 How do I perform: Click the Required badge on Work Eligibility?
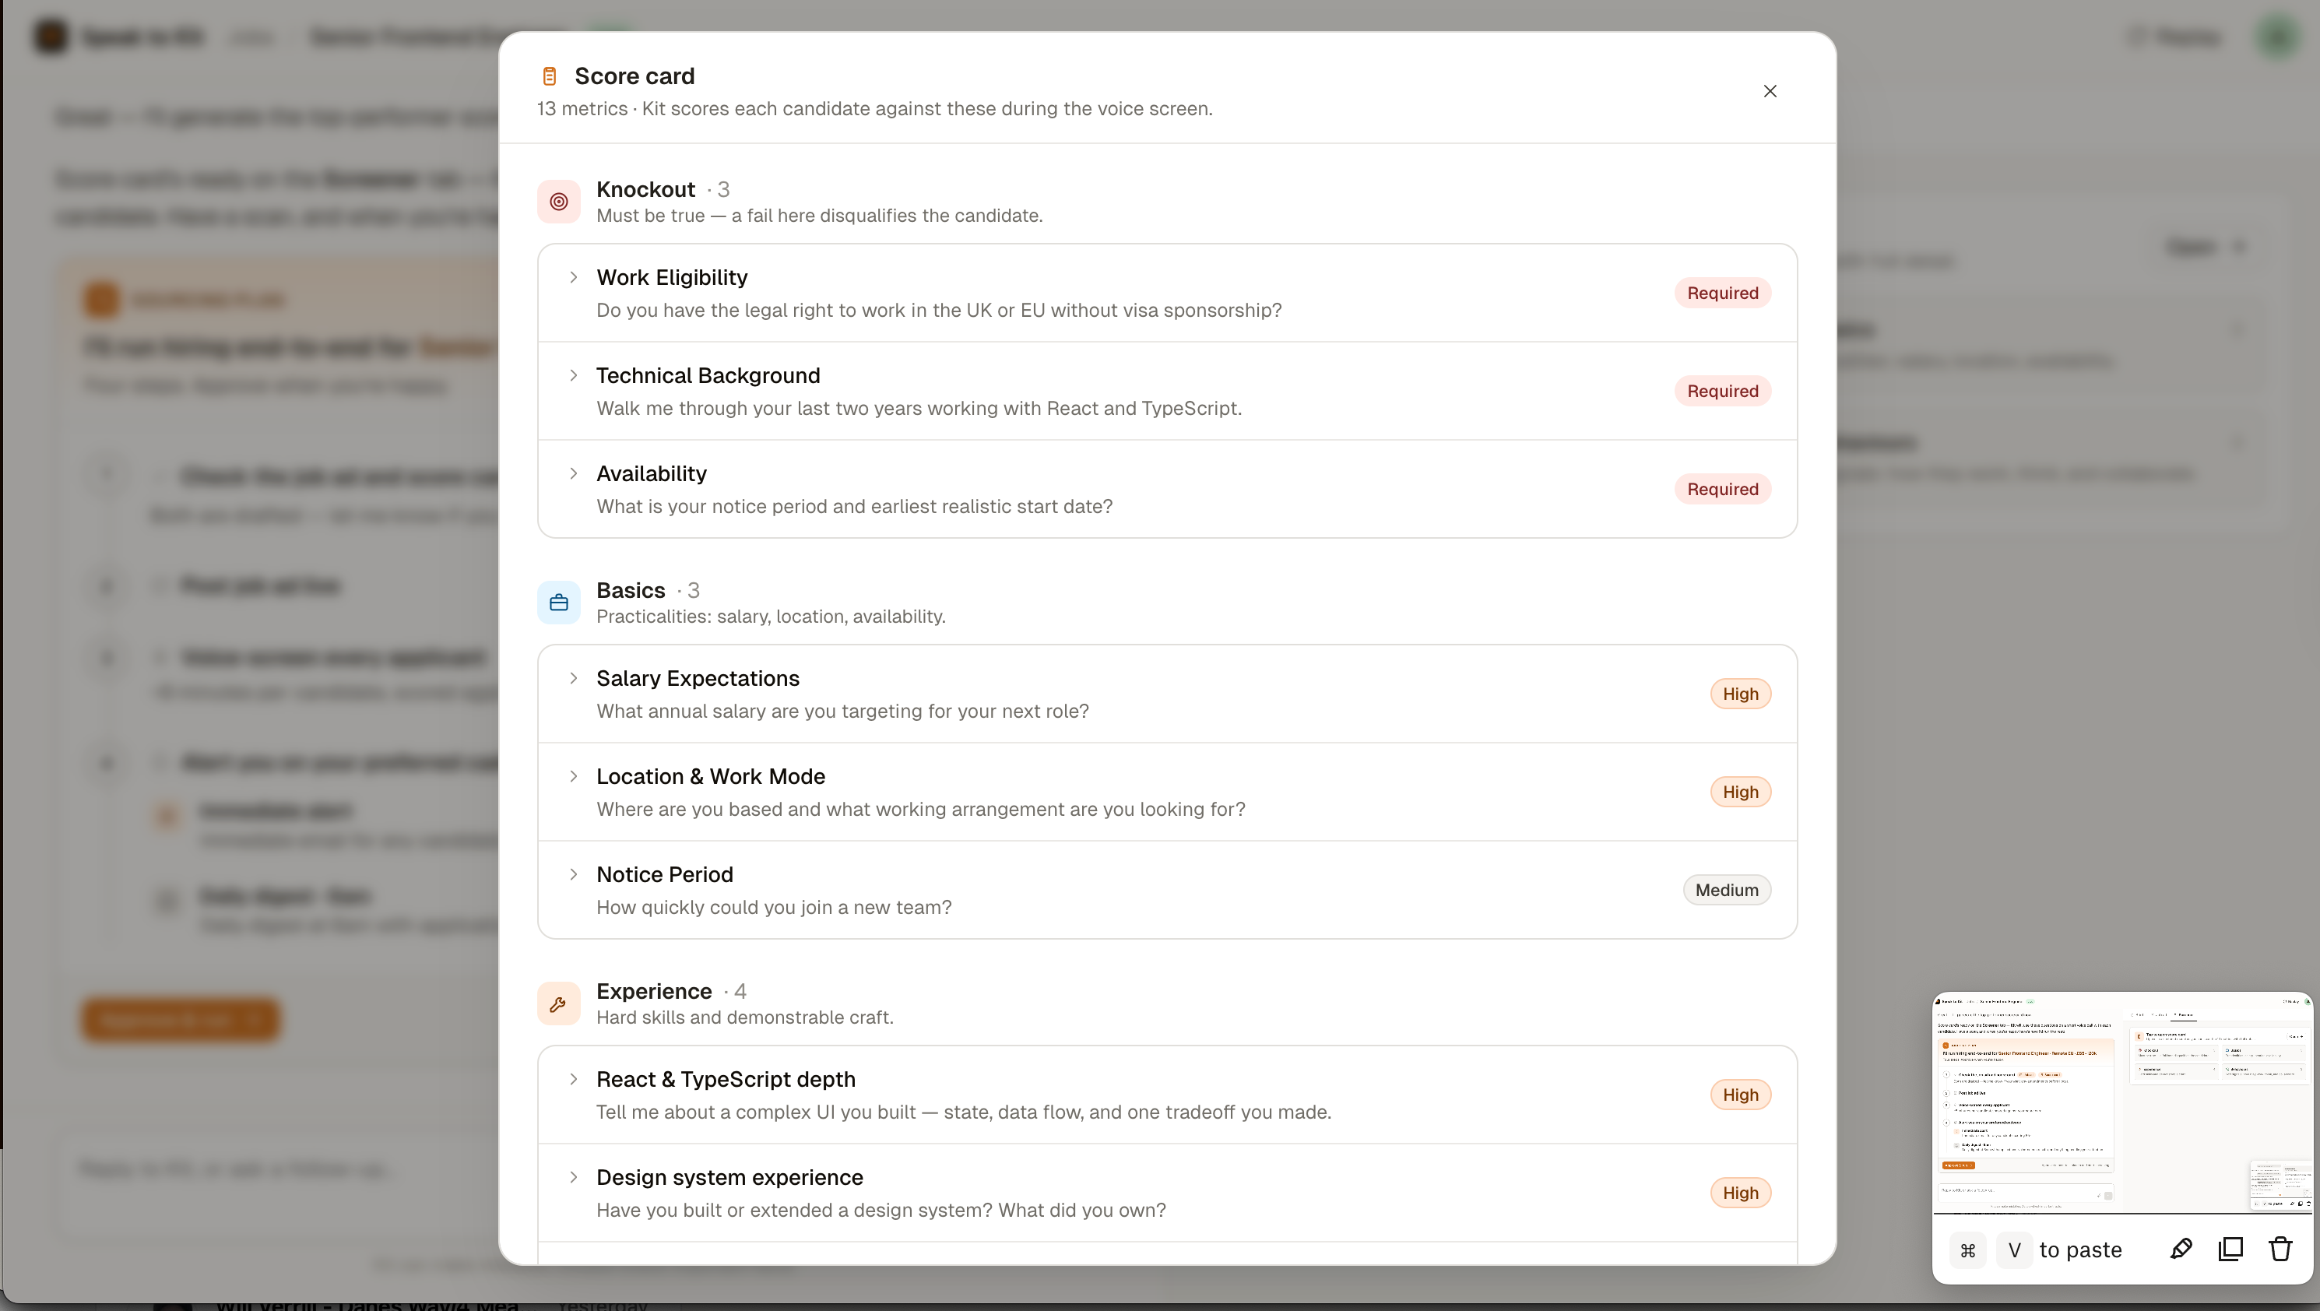coord(1722,293)
